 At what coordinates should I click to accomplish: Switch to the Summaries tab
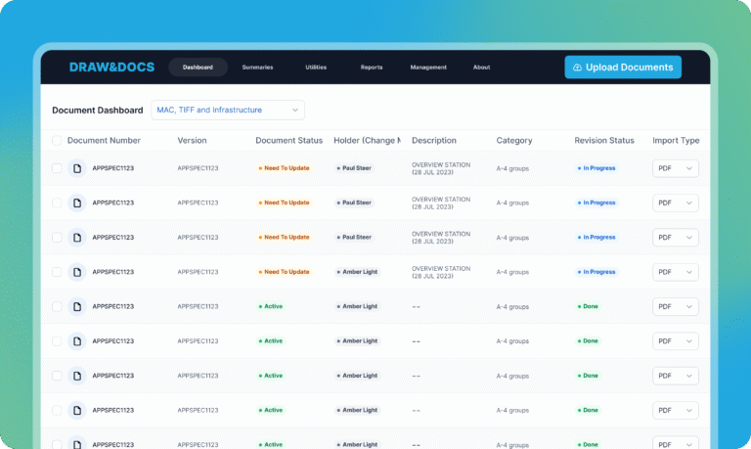tap(257, 67)
